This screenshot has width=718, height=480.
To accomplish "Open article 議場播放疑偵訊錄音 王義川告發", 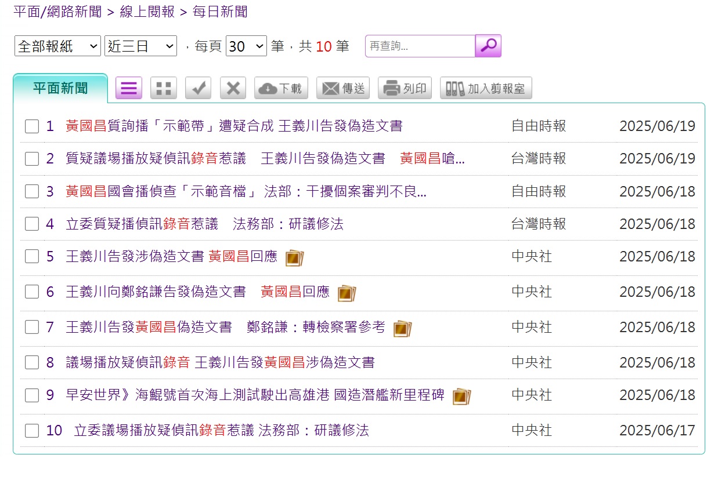I will [220, 362].
